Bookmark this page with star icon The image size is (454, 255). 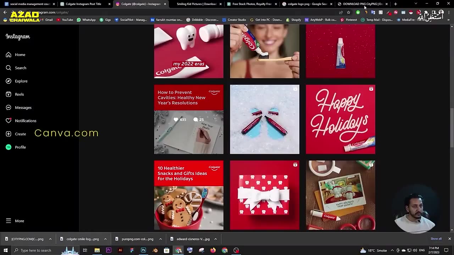[x=348, y=12]
